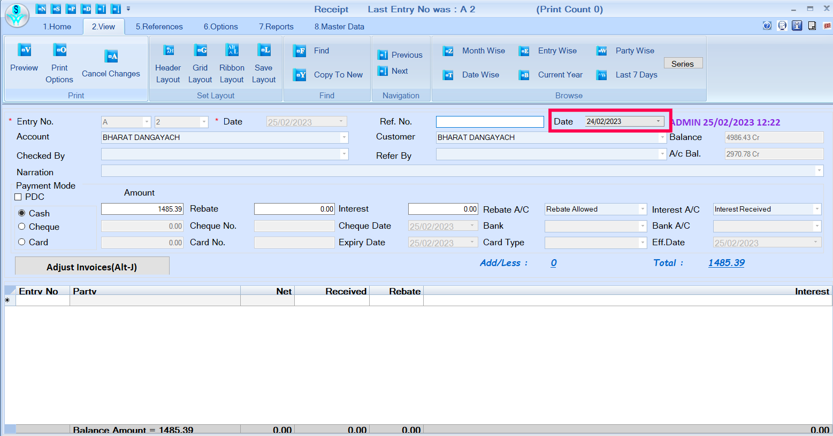Select the Cheque payment mode radio
The image size is (833, 436).
pyautogui.click(x=22, y=227)
